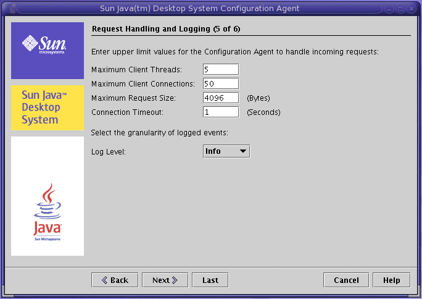The image size is (422, 299).
Task: Open the window menu icon in title bar
Action: point(10,9)
